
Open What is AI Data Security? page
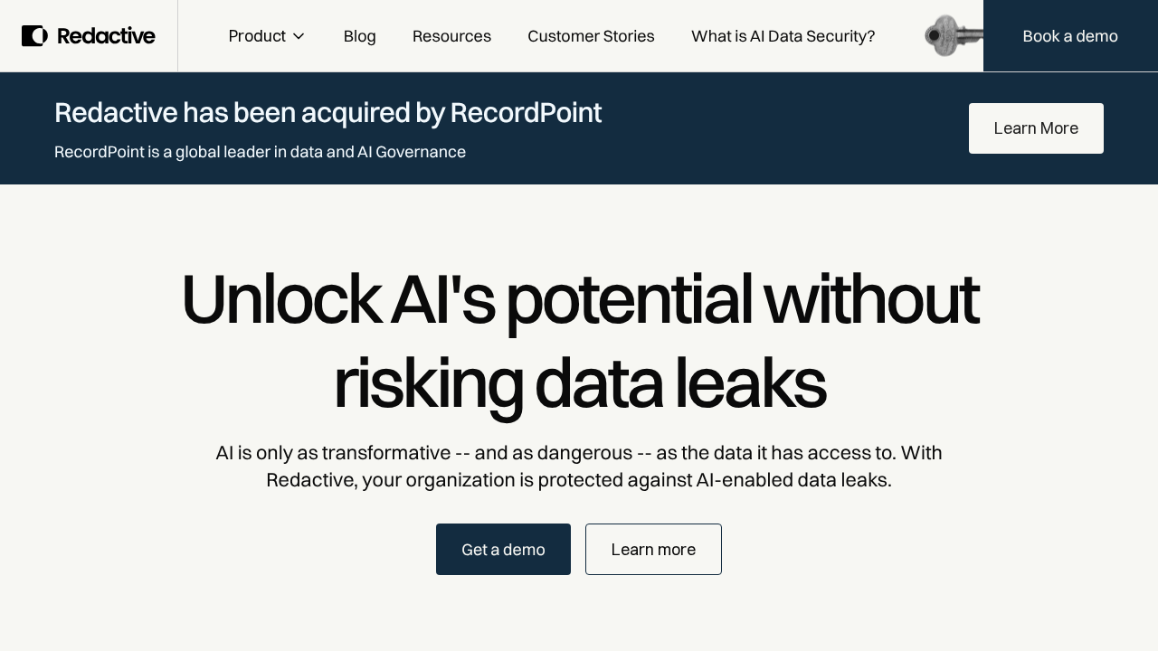pyautogui.click(x=783, y=36)
